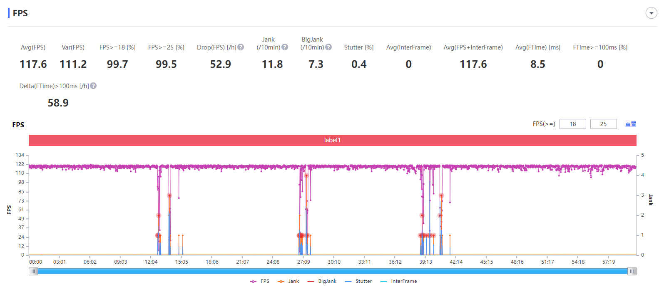Click the Var(FPS) value 111.2
664x287 pixels.
pos(73,64)
